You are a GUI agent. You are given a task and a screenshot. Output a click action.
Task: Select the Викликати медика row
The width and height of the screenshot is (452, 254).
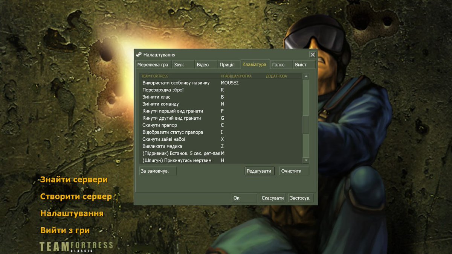pyautogui.click(x=221, y=146)
